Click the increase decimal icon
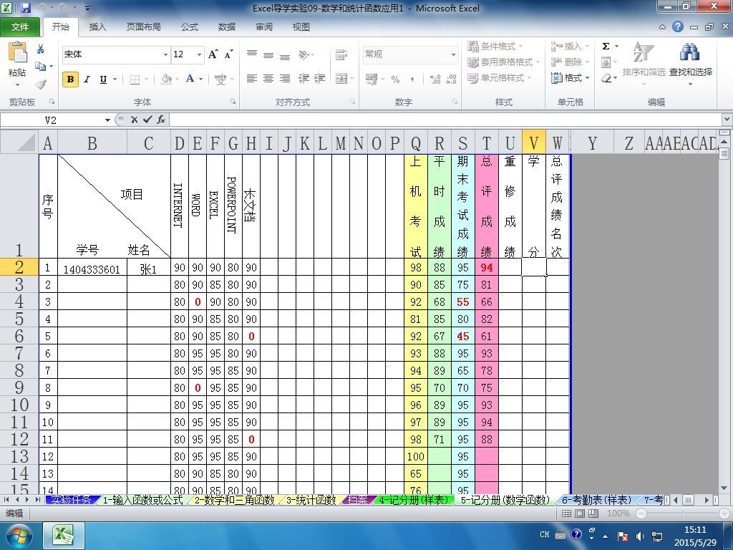 point(435,79)
